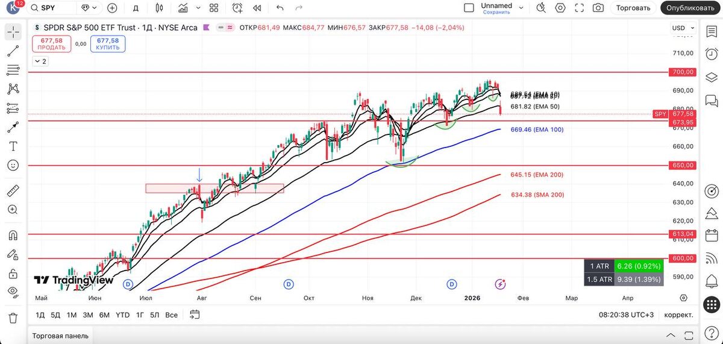Click the purple flag next to NYSE Arca
Image resolution: width=723 pixels, height=344 pixels.
click(207, 27)
